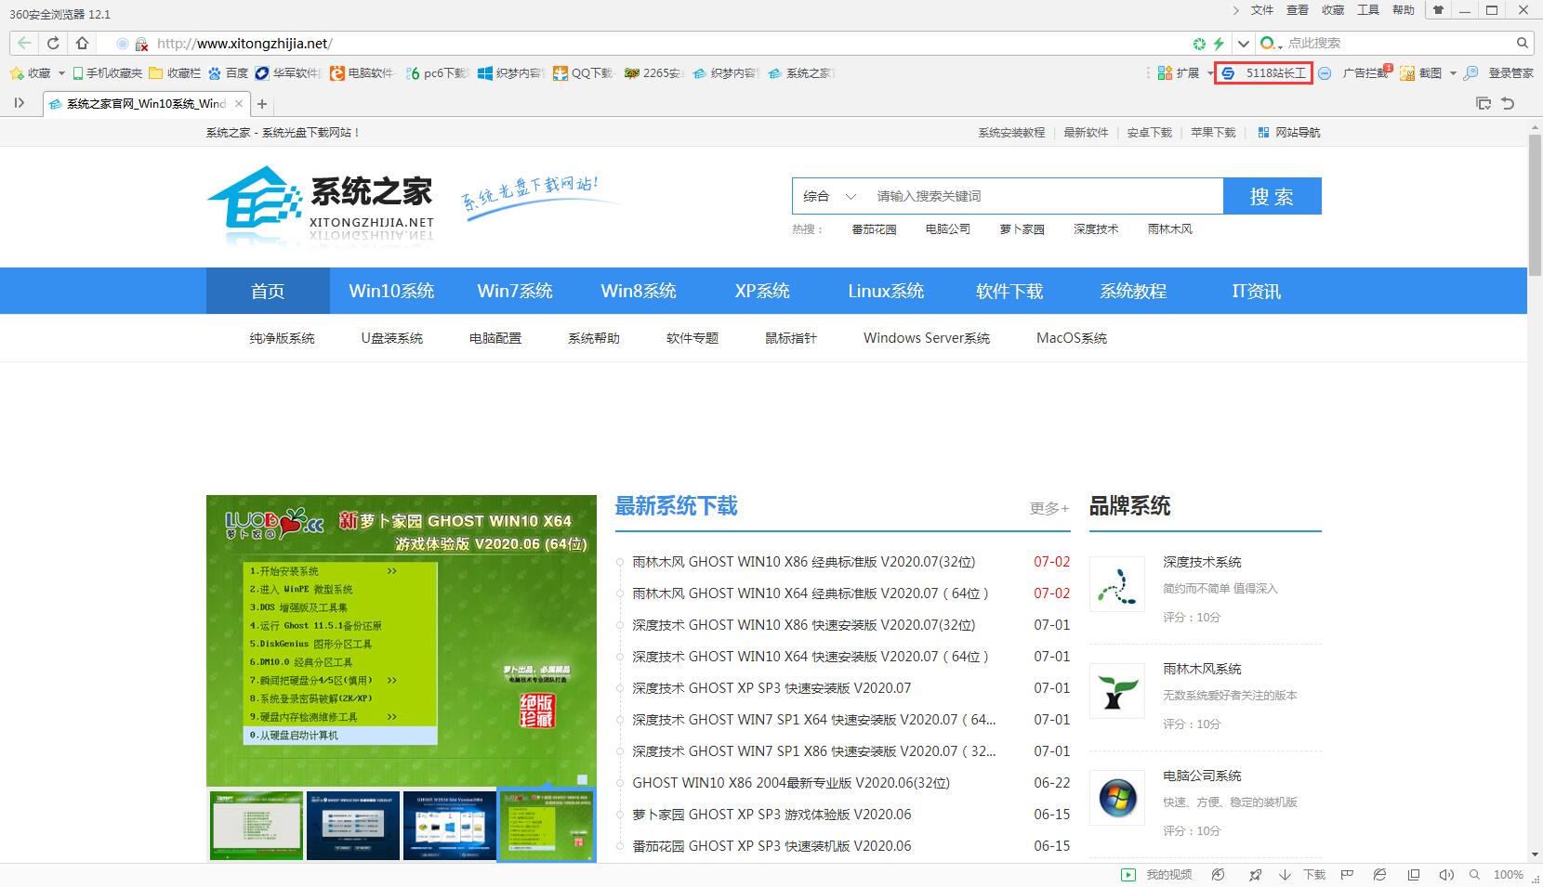Enable split-screen mode from status bar
This screenshot has width=1543, height=887.
tap(1413, 874)
